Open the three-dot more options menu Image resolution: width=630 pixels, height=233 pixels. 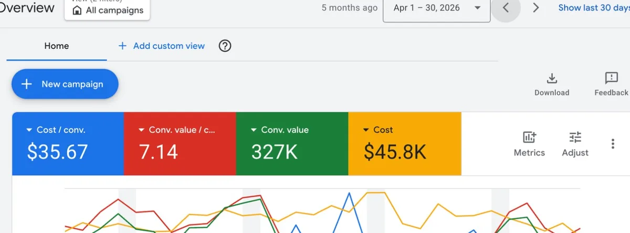click(x=613, y=144)
